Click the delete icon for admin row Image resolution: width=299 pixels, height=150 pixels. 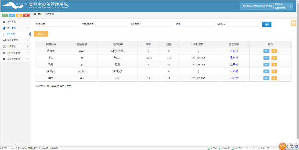click(x=274, y=51)
